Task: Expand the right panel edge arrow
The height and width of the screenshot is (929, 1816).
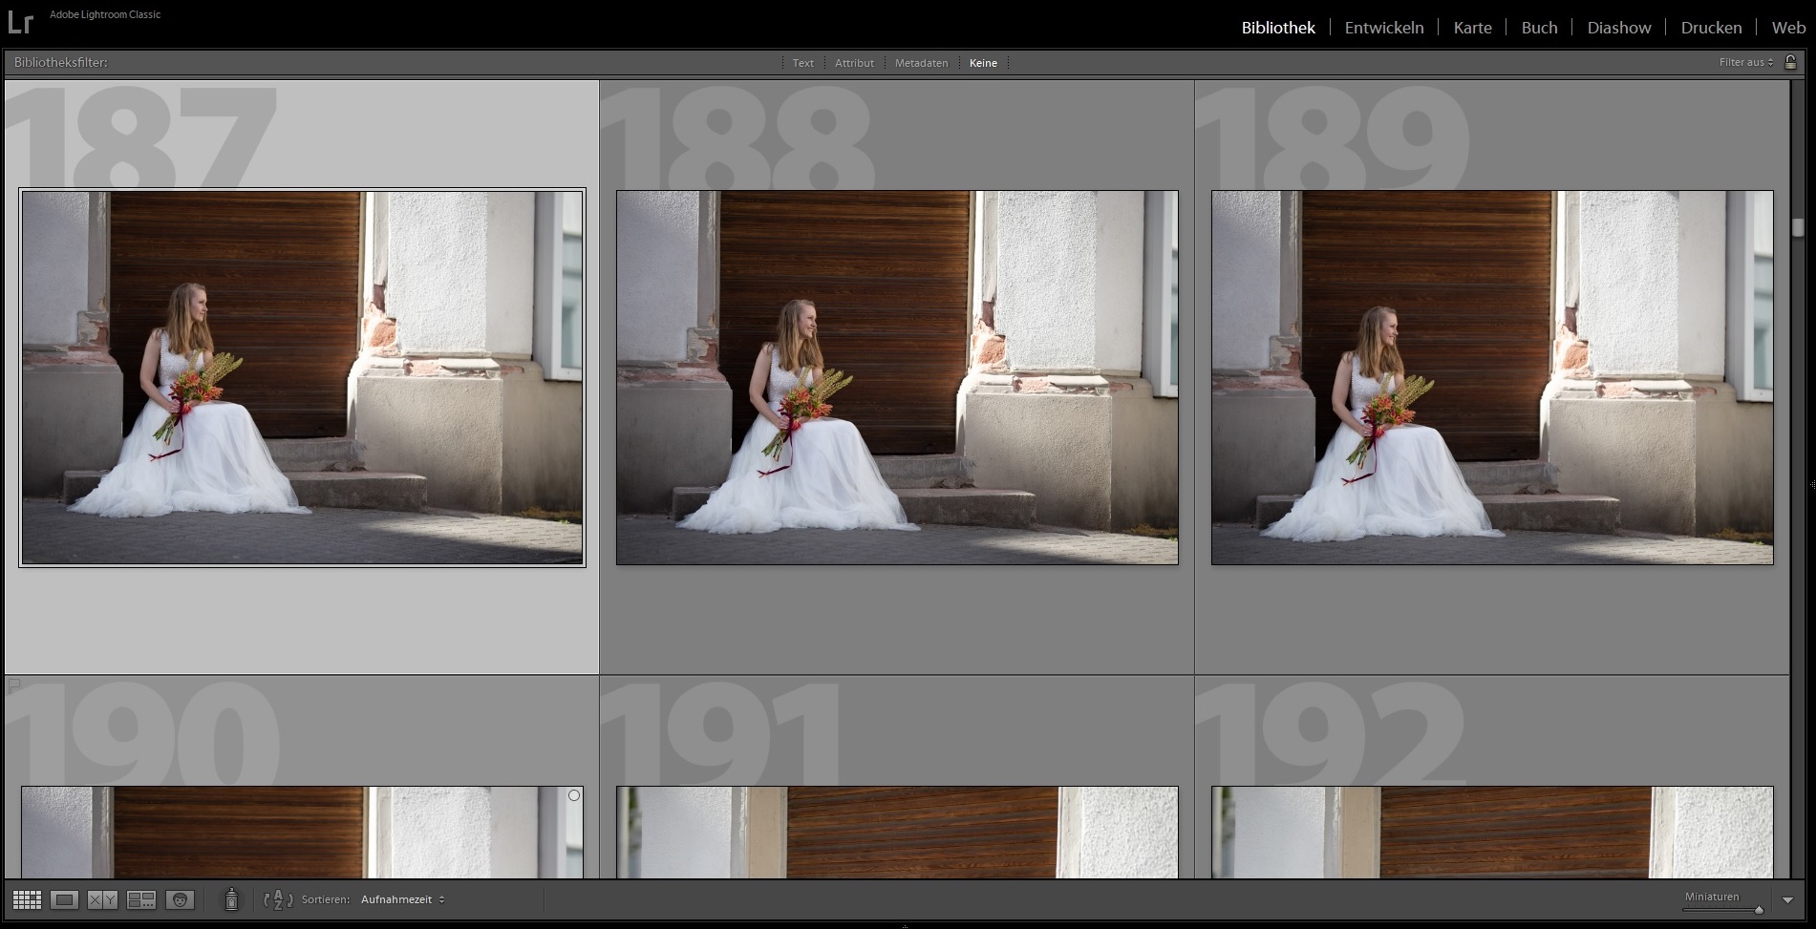Action: click(x=1811, y=485)
